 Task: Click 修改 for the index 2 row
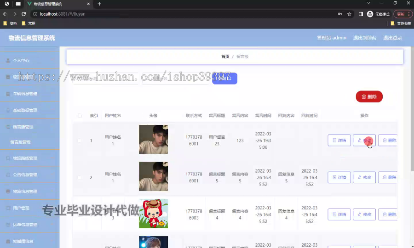pyautogui.click(x=364, y=177)
